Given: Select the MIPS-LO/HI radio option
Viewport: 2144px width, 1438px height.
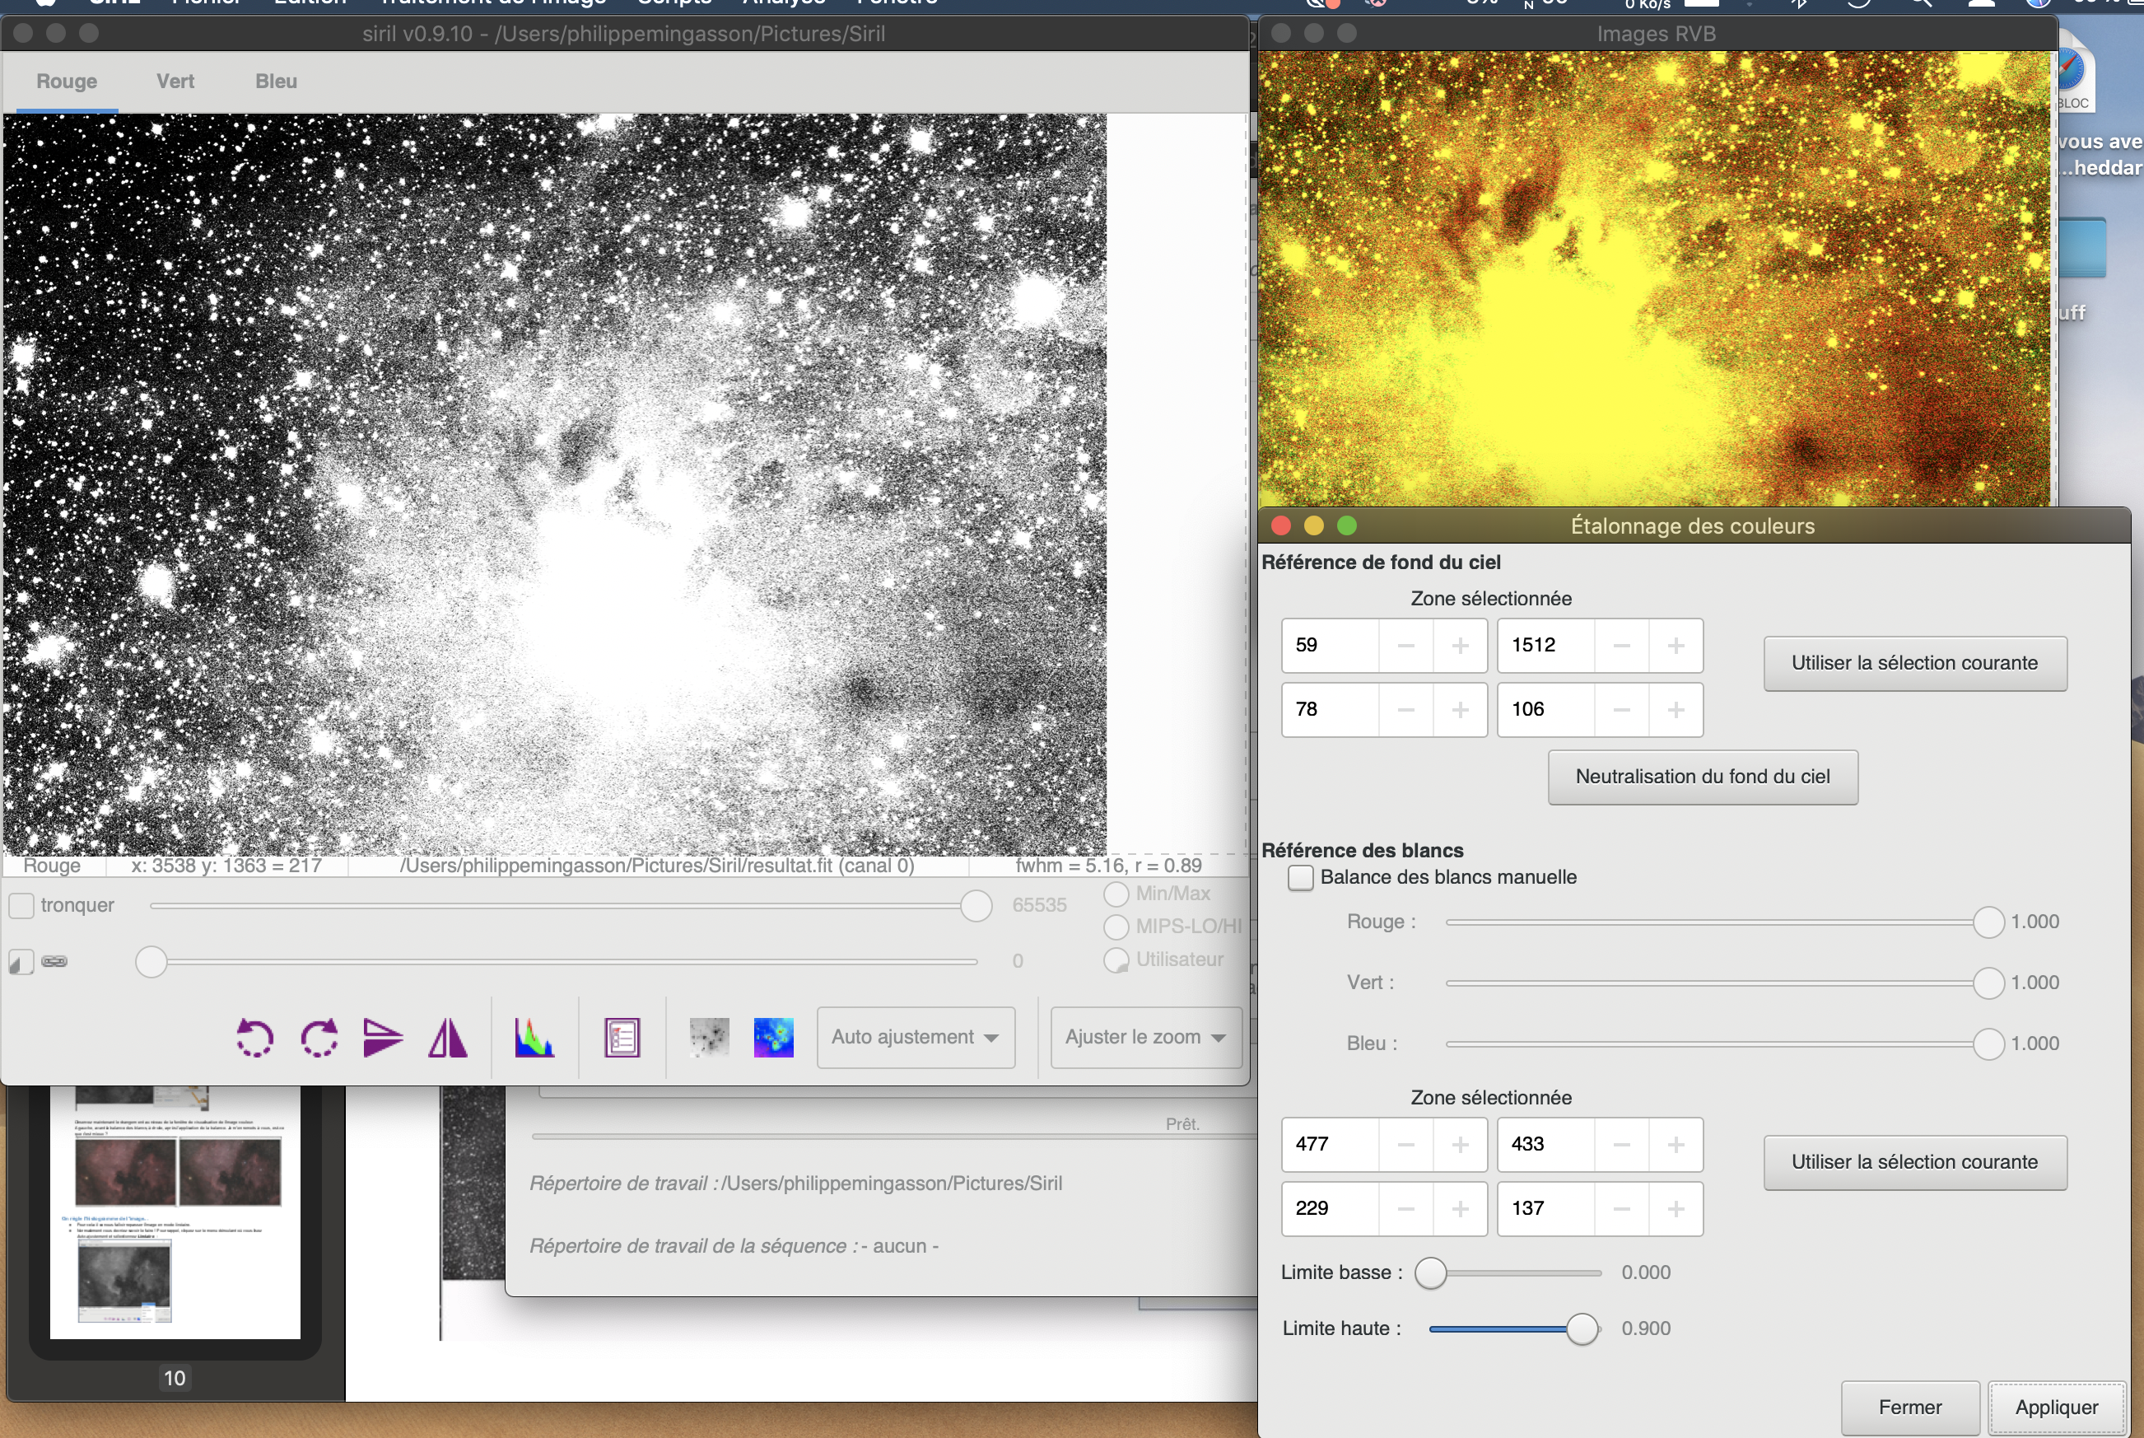Looking at the screenshot, I should (1116, 927).
